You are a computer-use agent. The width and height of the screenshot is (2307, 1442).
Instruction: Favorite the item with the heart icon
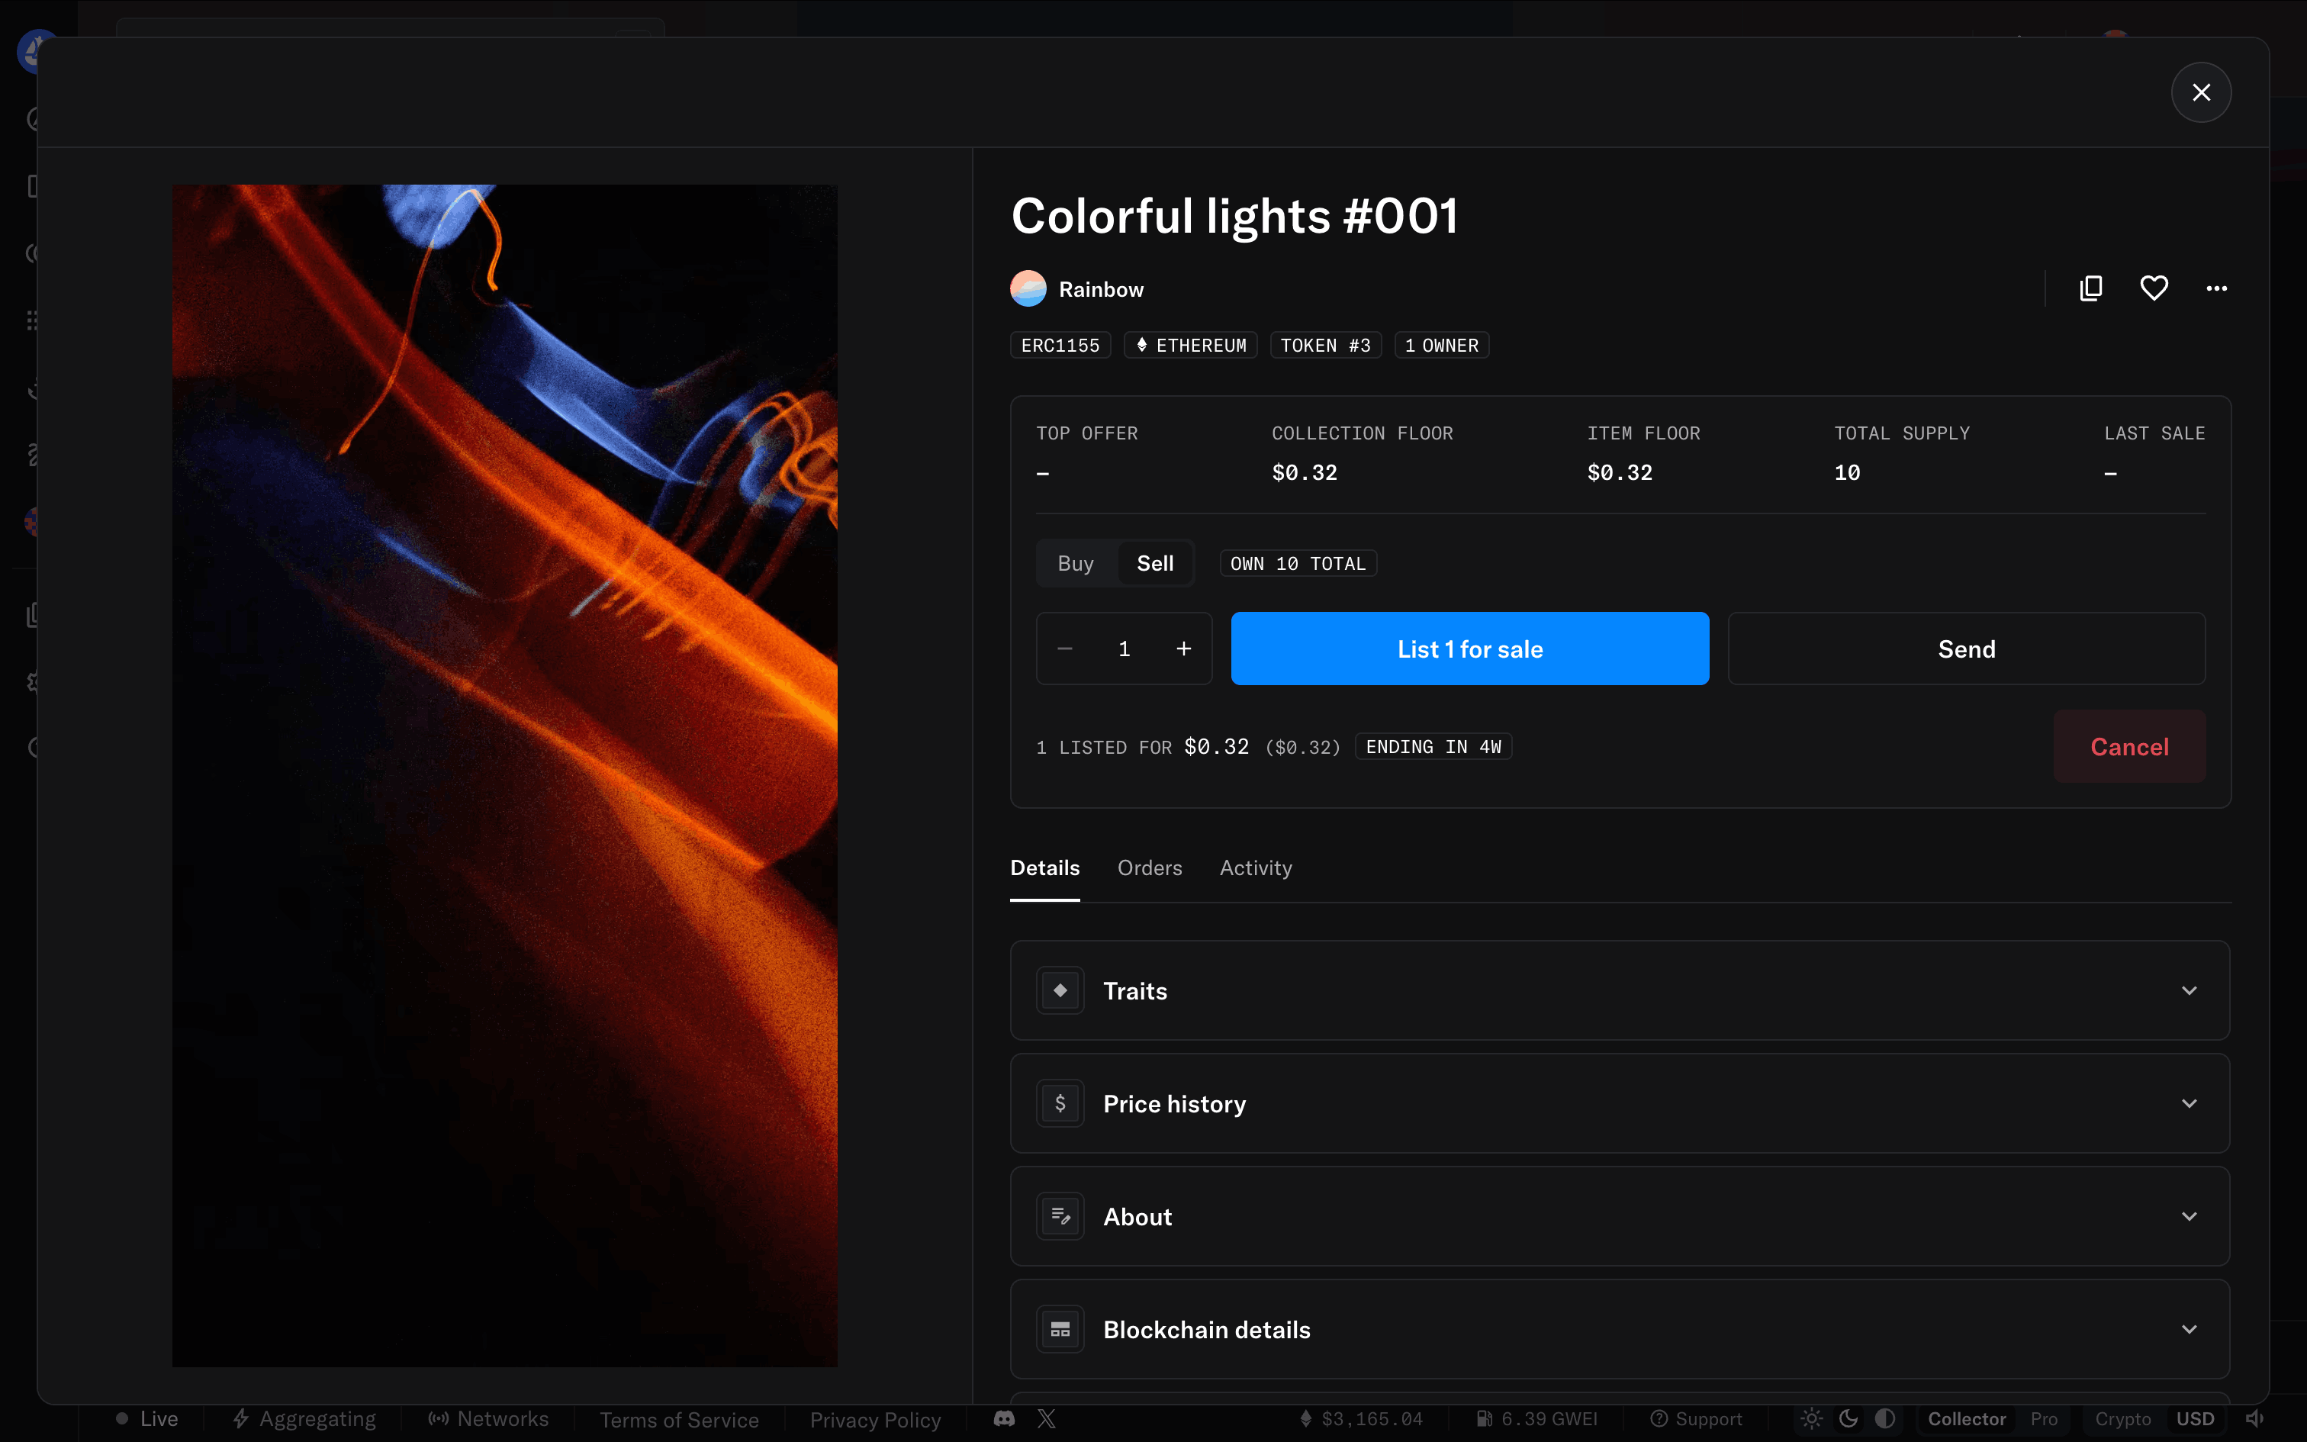click(2154, 288)
